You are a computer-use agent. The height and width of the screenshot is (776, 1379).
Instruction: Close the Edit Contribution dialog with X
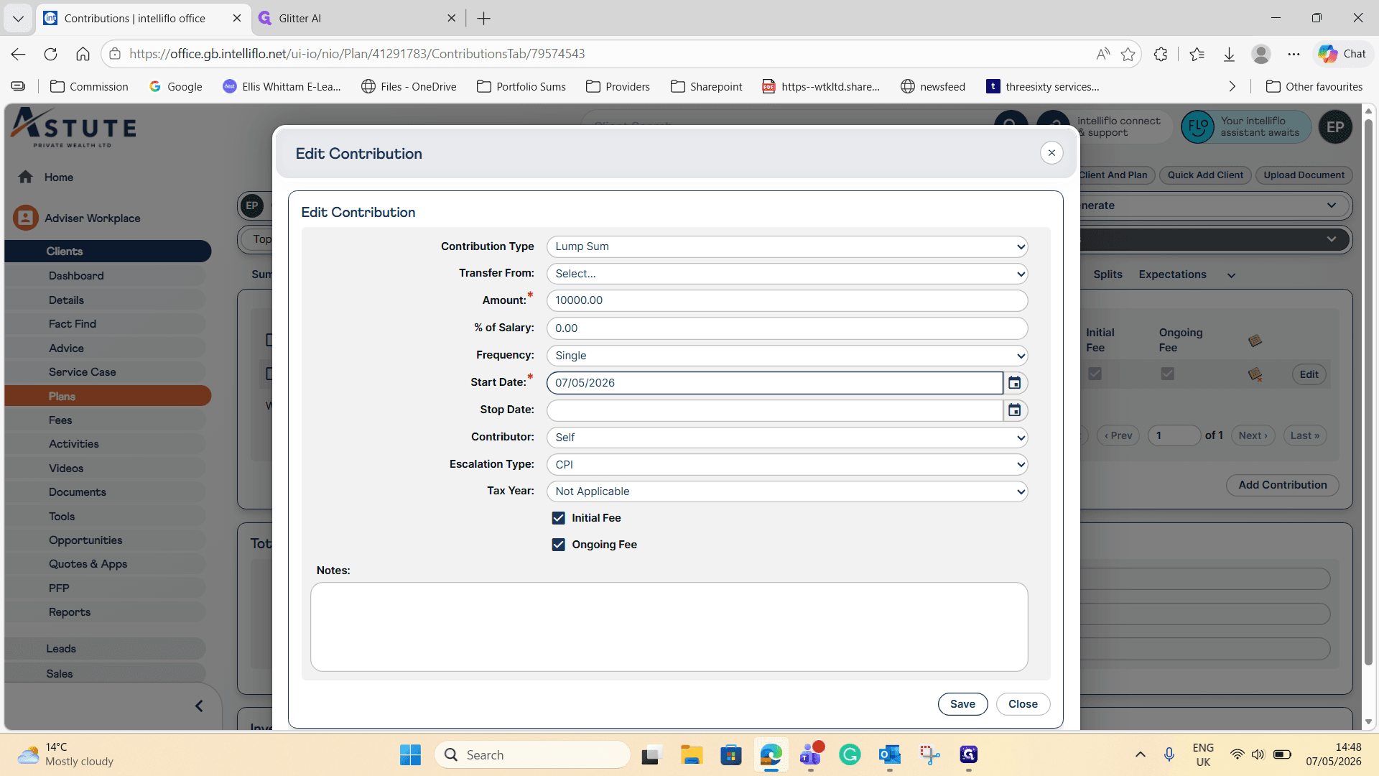(x=1051, y=153)
